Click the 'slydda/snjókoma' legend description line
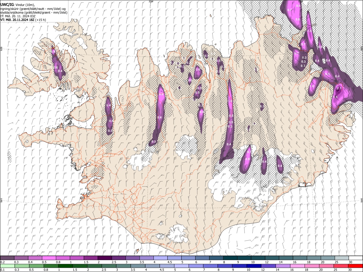 (x=34, y=12)
